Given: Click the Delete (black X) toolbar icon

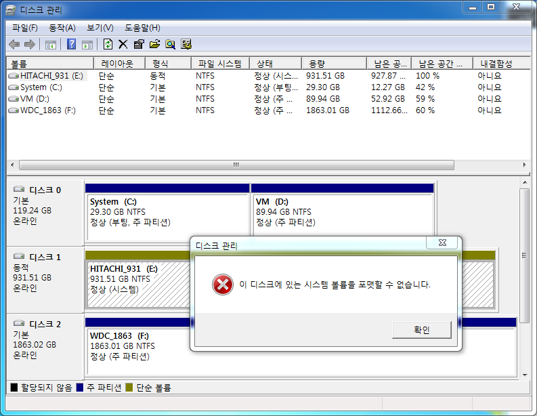Looking at the screenshot, I should [x=123, y=45].
